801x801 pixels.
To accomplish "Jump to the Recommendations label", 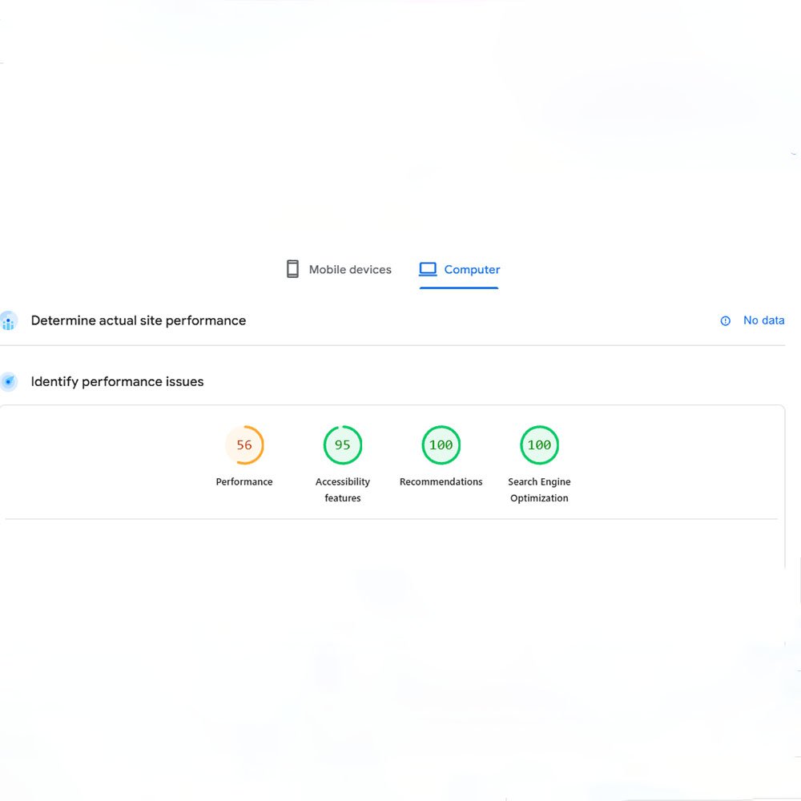I will tap(441, 482).
